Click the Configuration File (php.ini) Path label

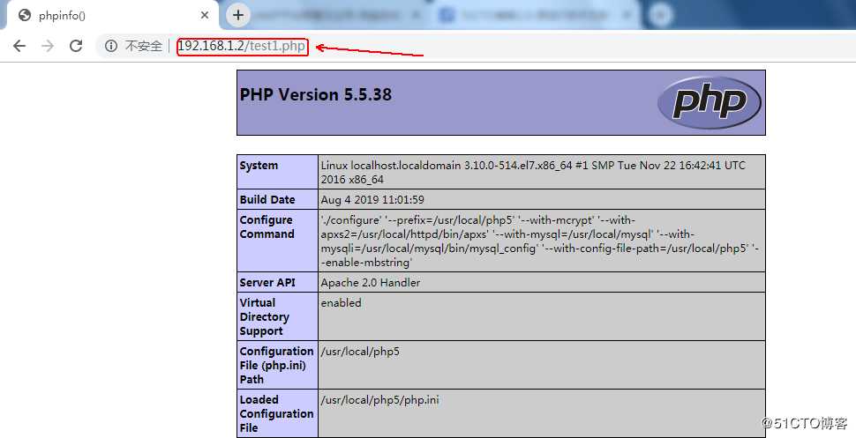(276, 366)
